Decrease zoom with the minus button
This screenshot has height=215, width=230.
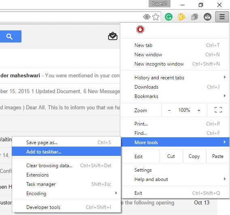click(169, 110)
